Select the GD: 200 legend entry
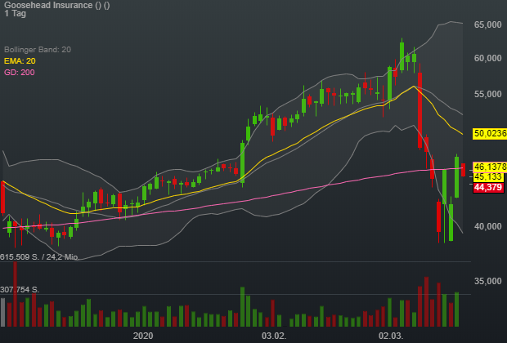This screenshot has height=343, width=507. click(20, 72)
